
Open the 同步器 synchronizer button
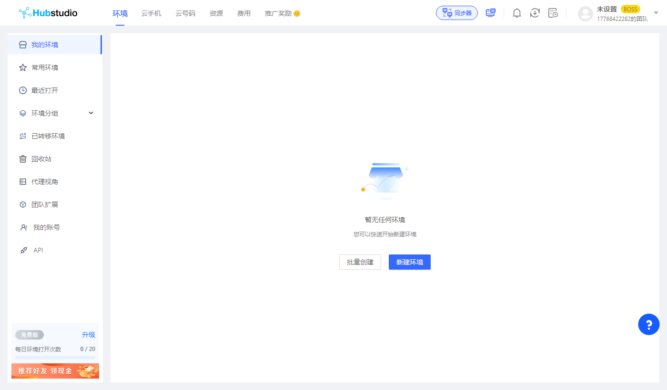457,13
